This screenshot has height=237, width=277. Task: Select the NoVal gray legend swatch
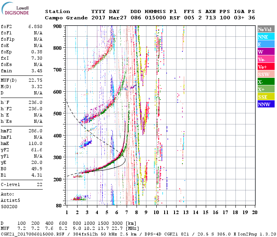pos(266,29)
